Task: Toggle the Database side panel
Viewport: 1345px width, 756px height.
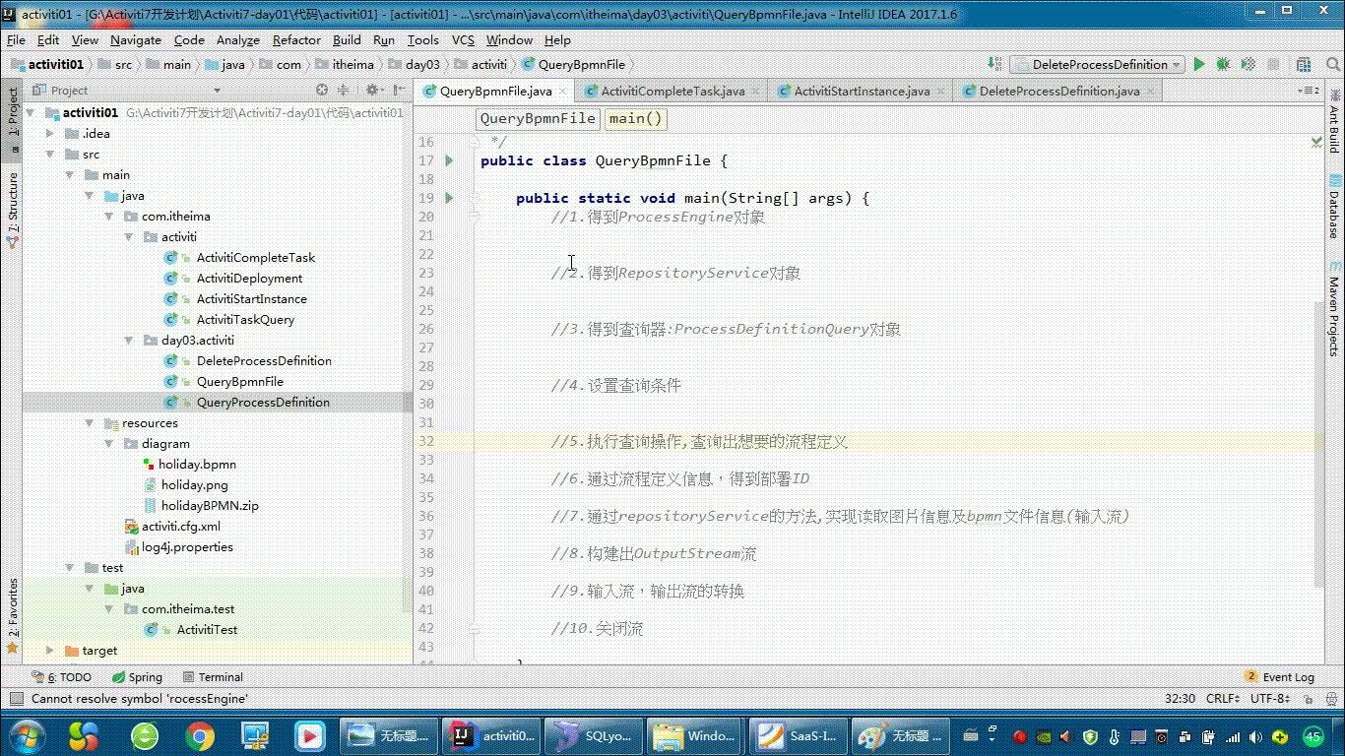Action: [1334, 209]
